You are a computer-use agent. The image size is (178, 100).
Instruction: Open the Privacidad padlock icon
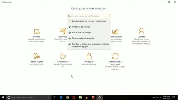click(89, 56)
